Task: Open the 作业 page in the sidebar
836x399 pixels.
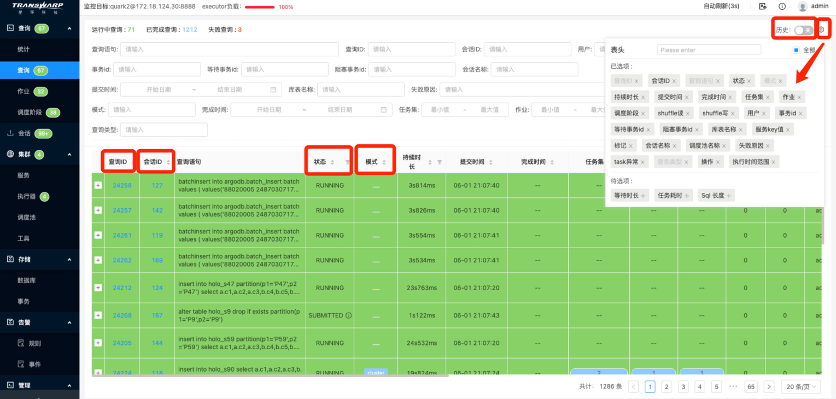Action: (x=24, y=91)
